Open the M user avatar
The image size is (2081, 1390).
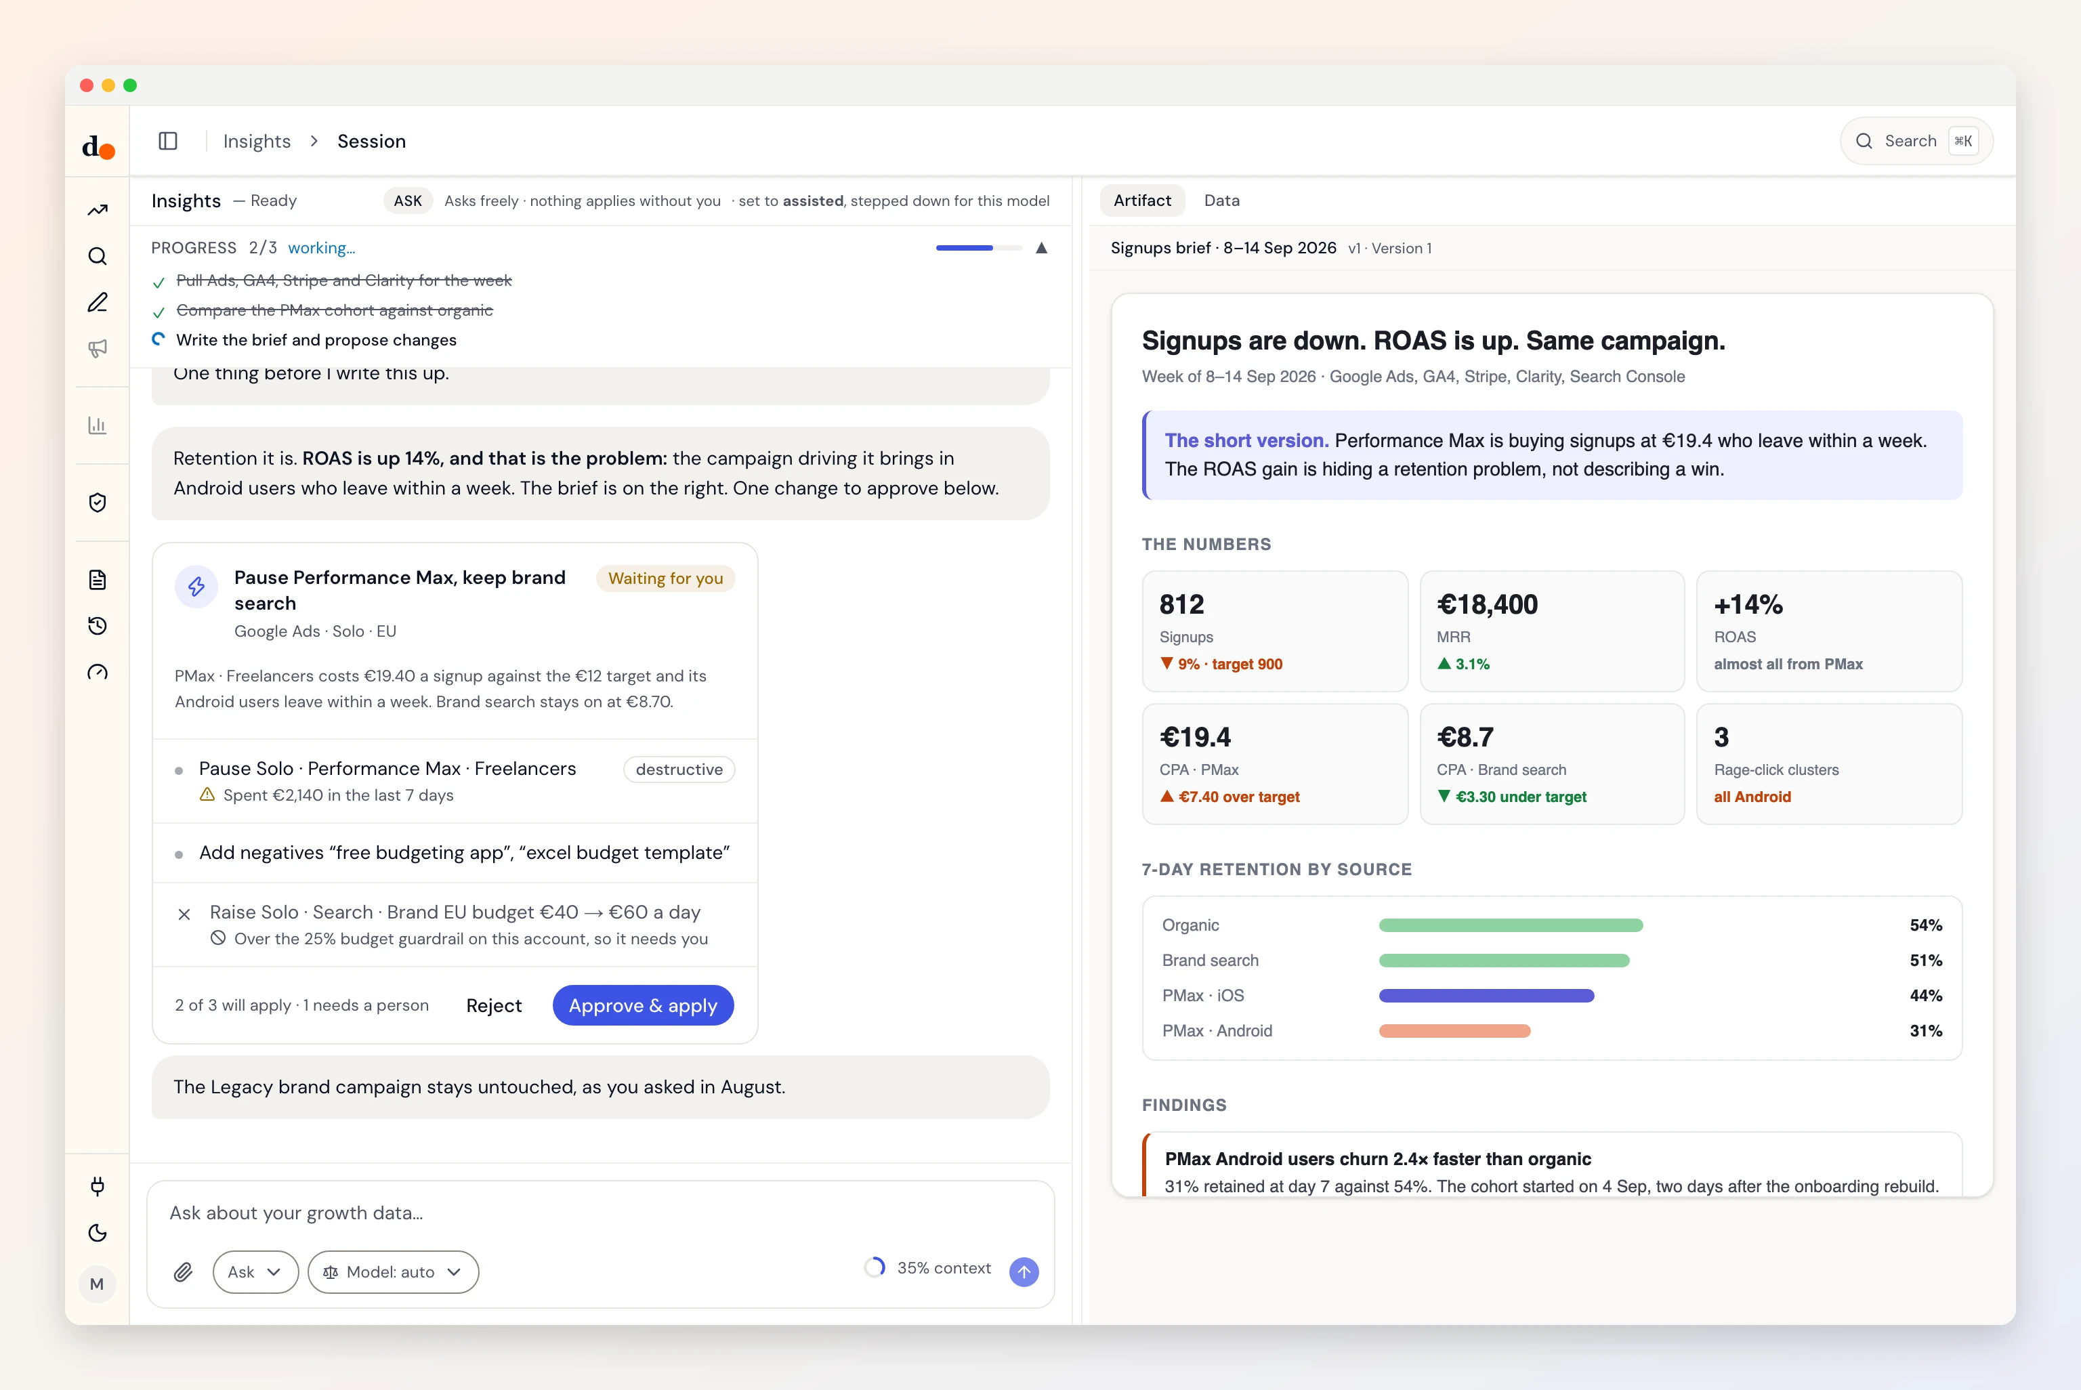pos(98,1284)
